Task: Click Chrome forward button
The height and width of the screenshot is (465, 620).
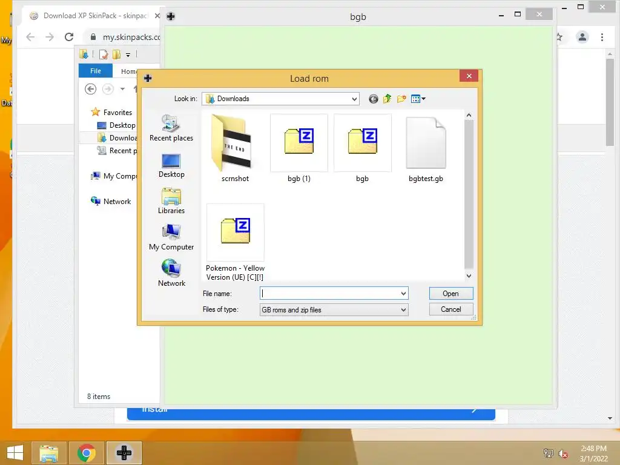Action: 50,37
